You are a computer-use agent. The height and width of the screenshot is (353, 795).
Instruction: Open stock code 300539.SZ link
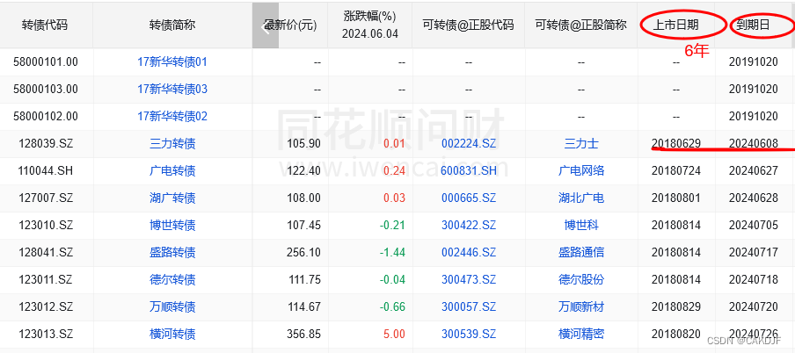click(469, 335)
